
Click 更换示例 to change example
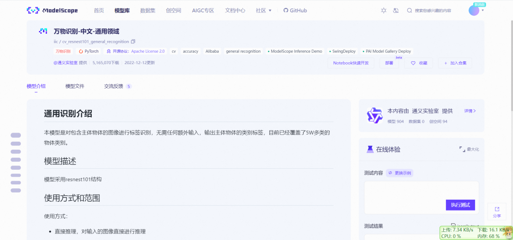[399, 173]
